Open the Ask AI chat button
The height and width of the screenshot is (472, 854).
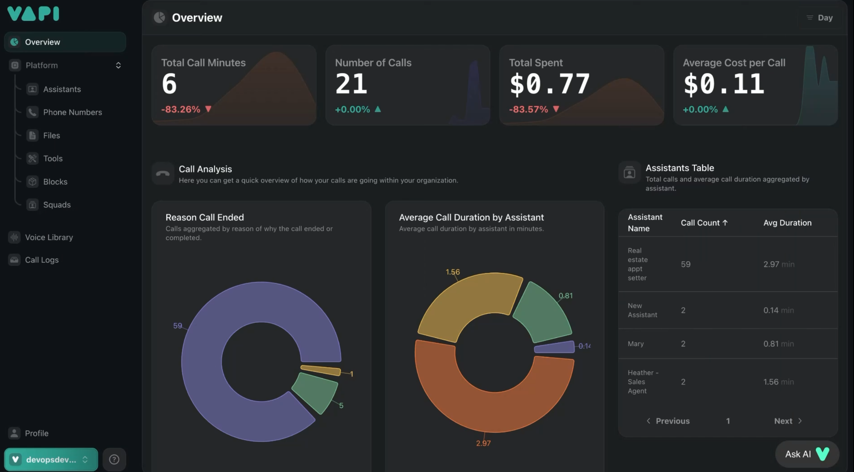click(x=807, y=454)
